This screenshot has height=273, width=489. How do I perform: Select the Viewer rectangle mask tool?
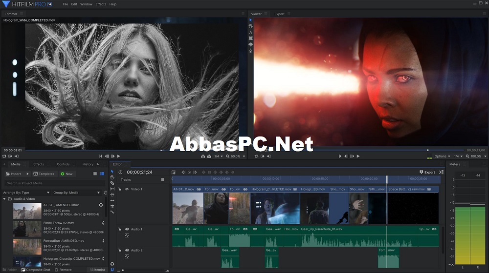click(x=250, y=38)
